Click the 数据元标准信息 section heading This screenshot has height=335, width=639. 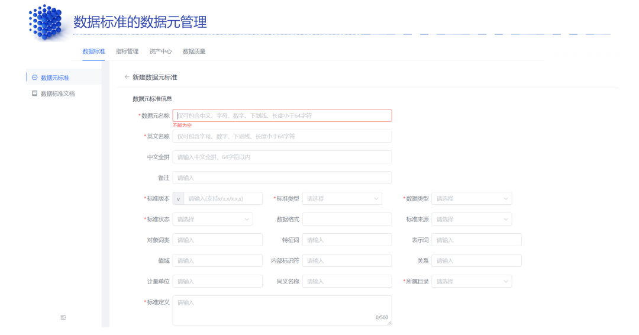coord(152,99)
